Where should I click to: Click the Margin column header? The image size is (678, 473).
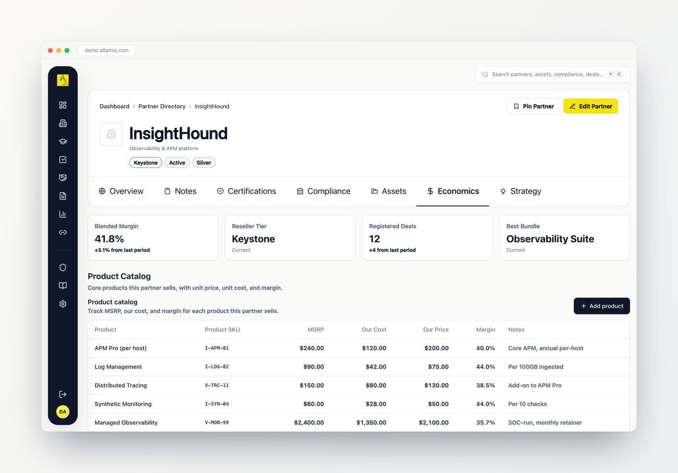(486, 330)
